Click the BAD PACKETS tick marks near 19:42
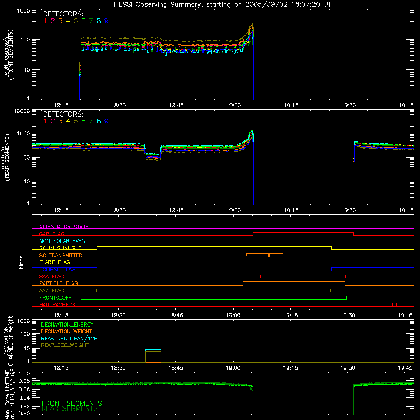The image size is (420, 420). [394, 304]
